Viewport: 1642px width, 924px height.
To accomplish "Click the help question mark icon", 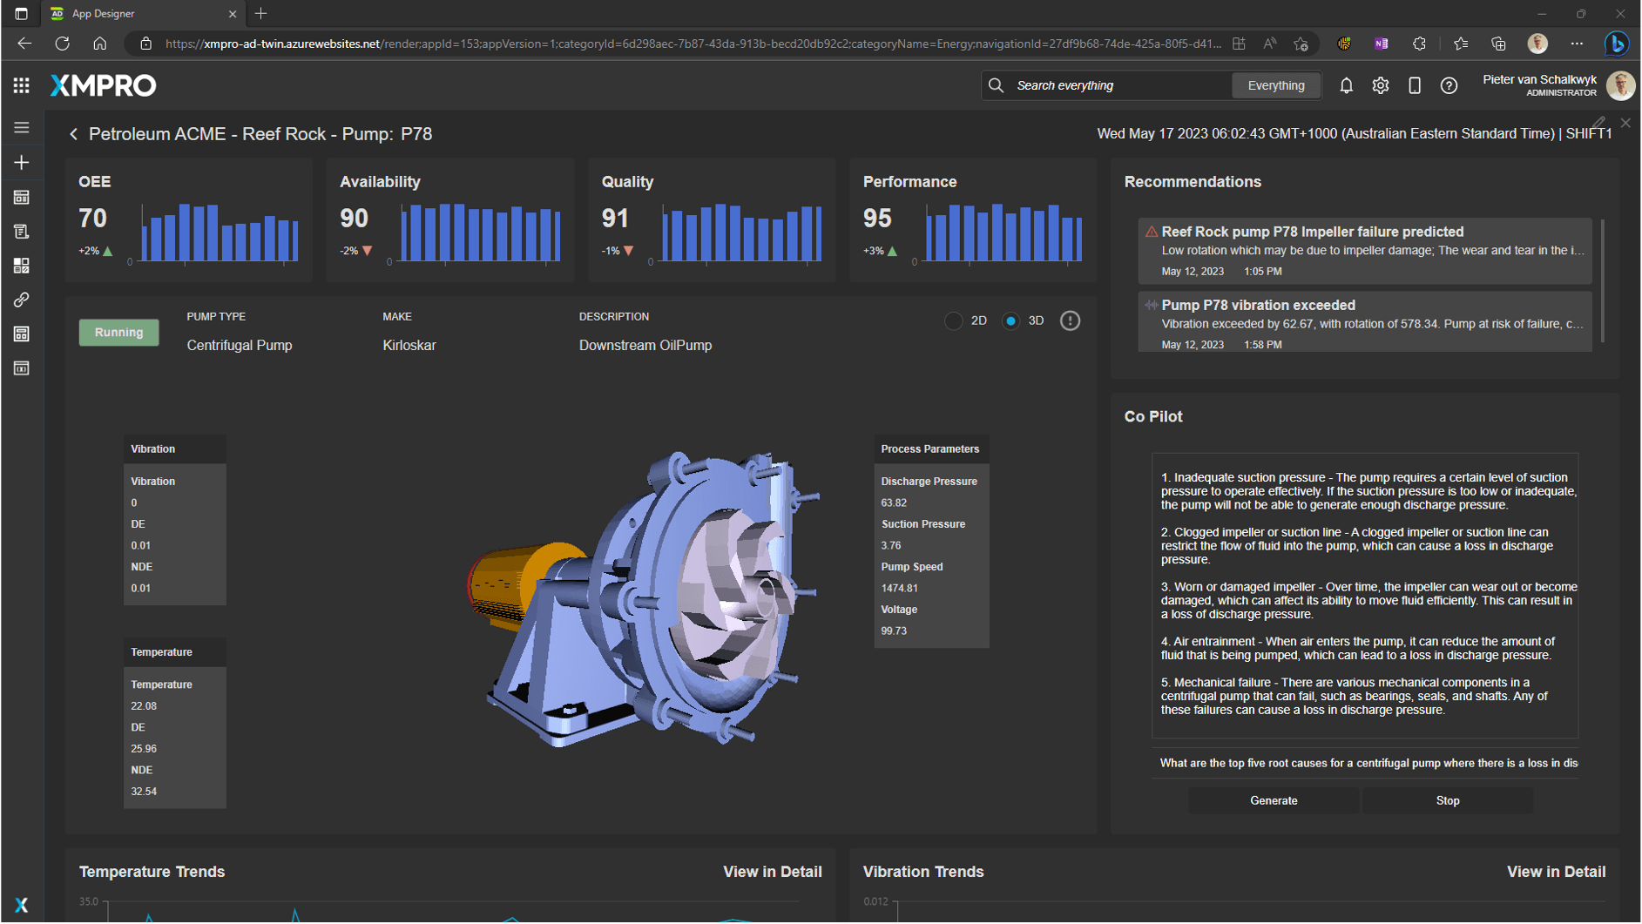I will point(1448,85).
